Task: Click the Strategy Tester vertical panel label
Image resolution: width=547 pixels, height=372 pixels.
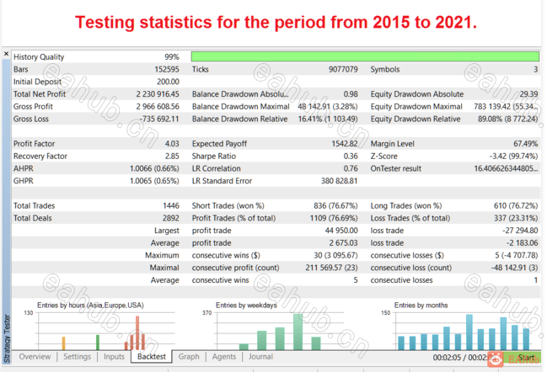Action: click(7, 338)
